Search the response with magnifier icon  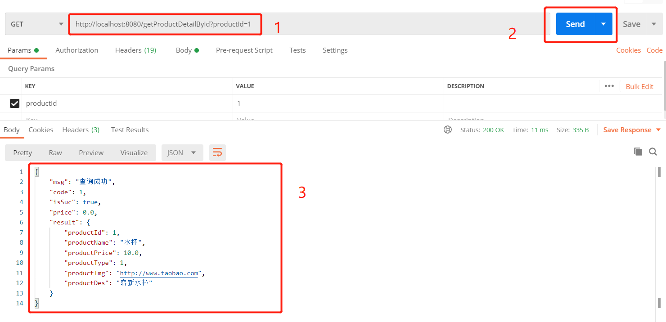653,152
